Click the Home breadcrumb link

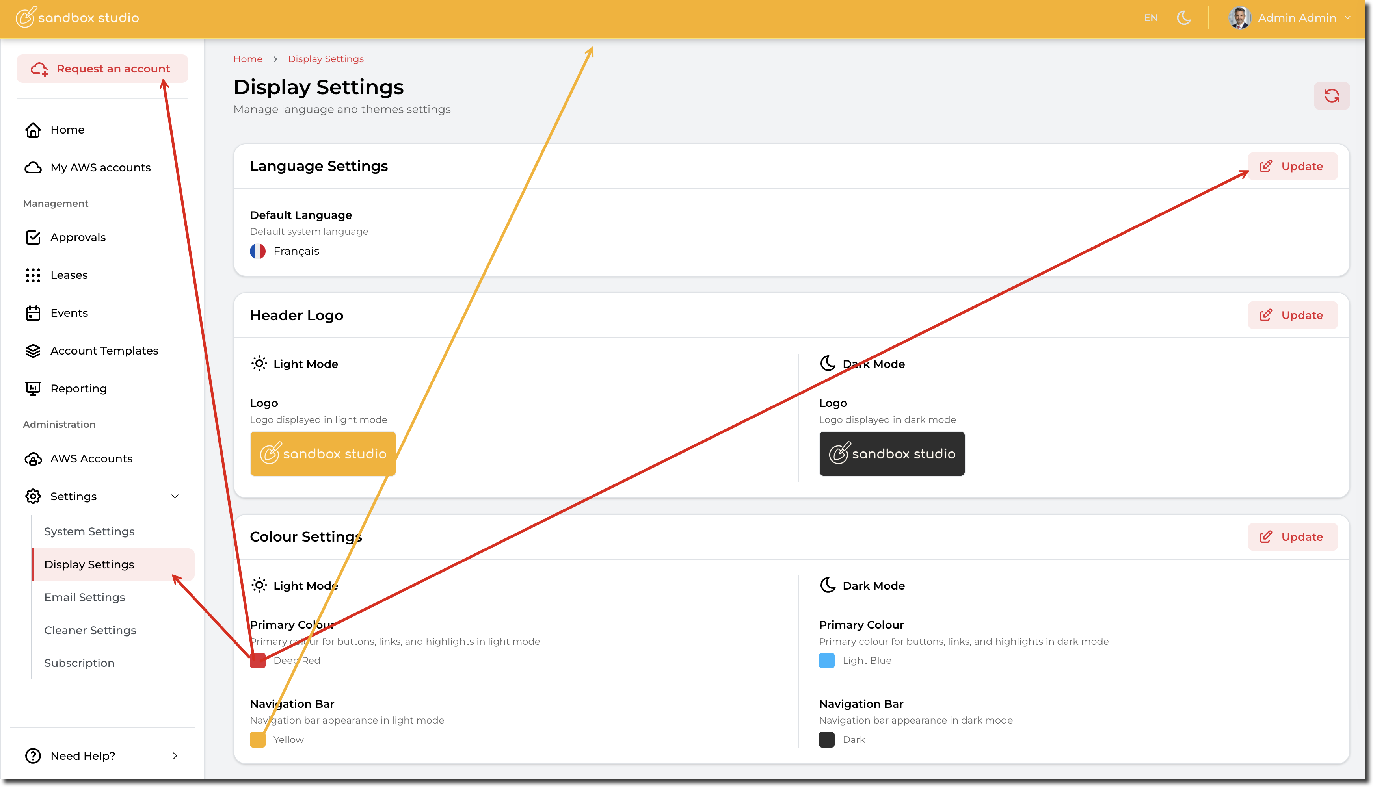click(247, 59)
